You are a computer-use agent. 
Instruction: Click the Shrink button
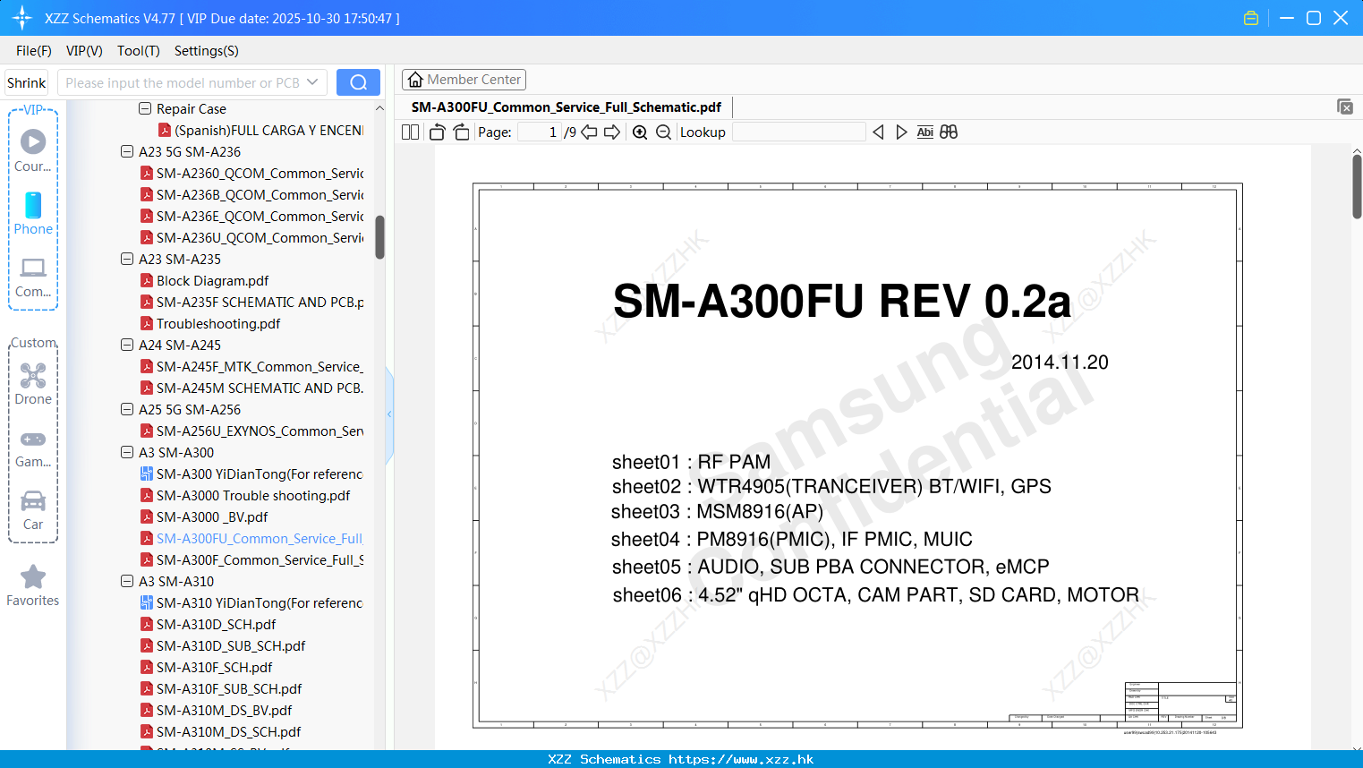[x=27, y=82]
